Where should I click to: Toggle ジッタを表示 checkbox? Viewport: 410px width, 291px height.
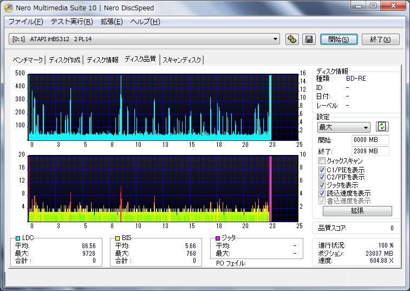[x=322, y=185]
